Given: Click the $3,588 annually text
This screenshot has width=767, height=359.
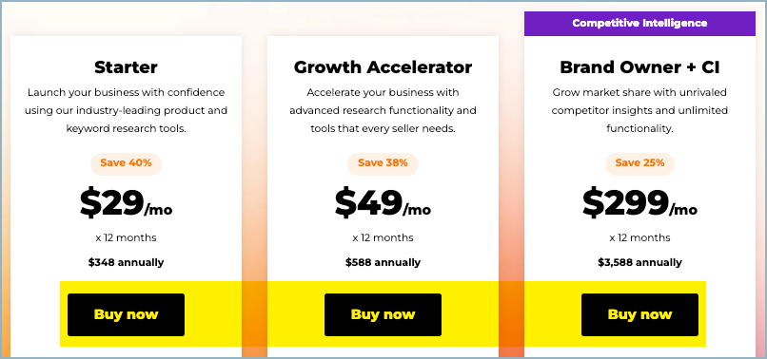Looking at the screenshot, I should pyautogui.click(x=639, y=262).
